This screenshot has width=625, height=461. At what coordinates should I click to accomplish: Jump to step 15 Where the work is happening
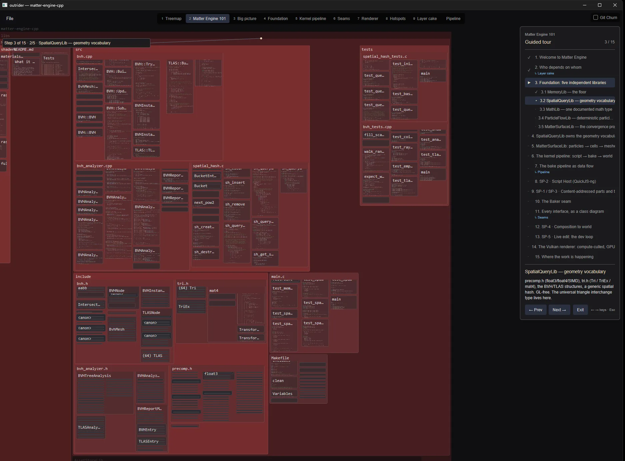pos(570,257)
